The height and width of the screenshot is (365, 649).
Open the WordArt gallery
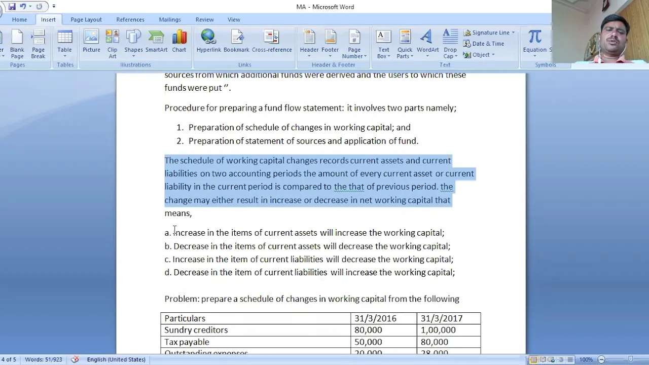[x=427, y=44]
